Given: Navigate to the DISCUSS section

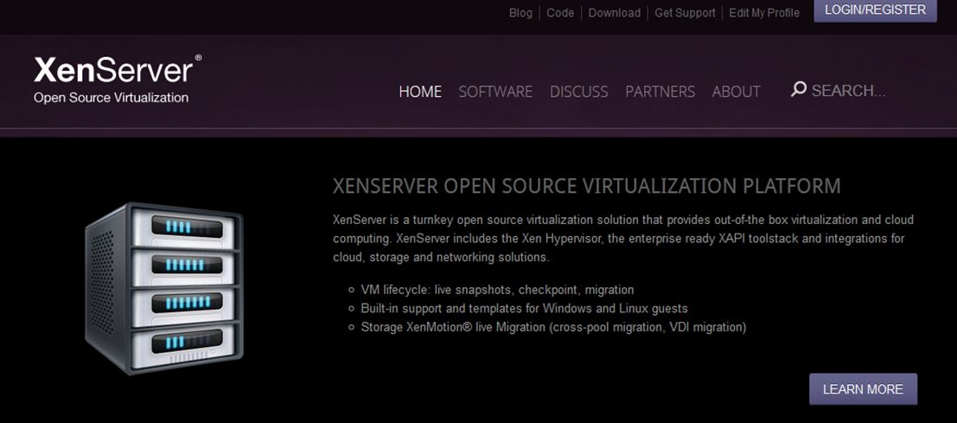Looking at the screenshot, I should (579, 92).
